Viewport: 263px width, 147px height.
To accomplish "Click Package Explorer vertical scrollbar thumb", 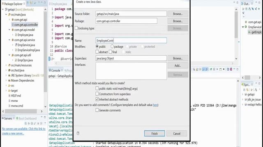I will (x=45, y=52).
